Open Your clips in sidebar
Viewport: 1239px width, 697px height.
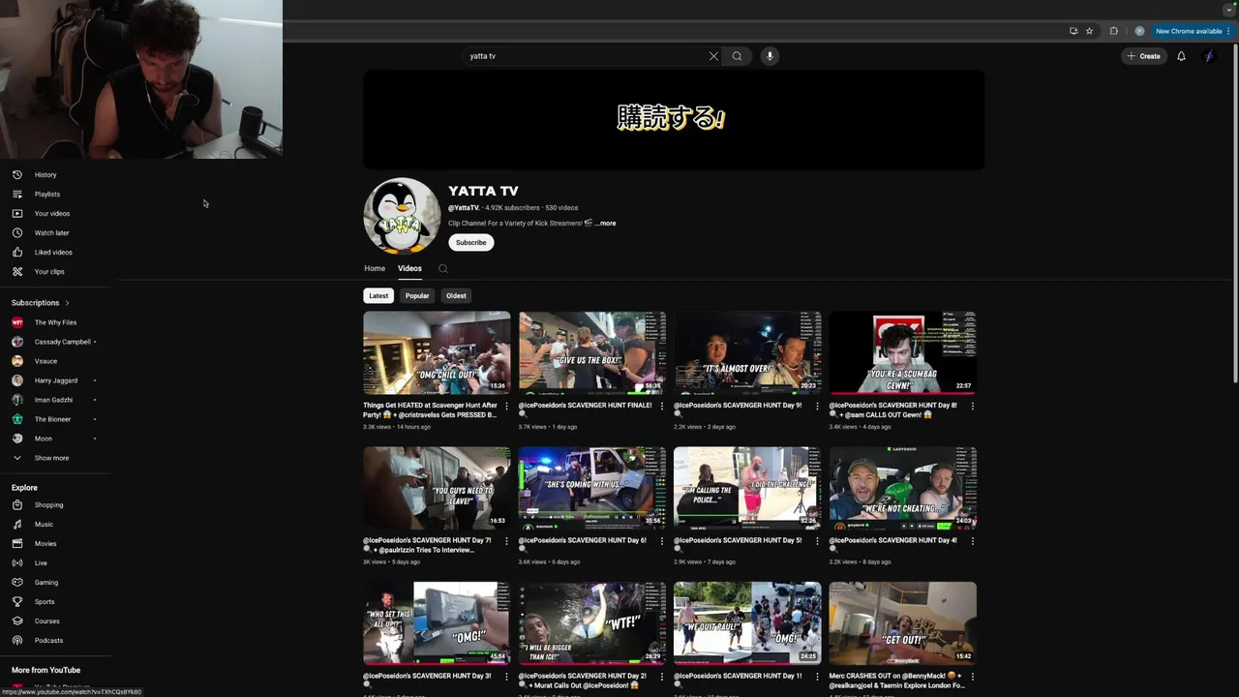pyautogui.click(x=49, y=272)
